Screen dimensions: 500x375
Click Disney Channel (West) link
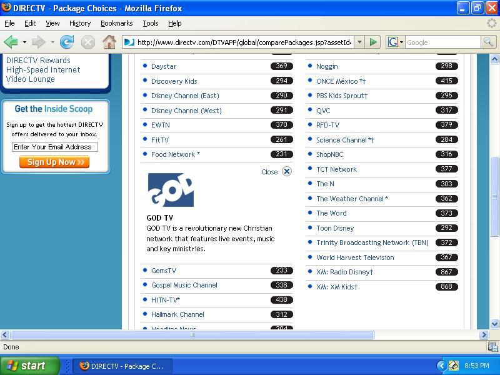186,111
